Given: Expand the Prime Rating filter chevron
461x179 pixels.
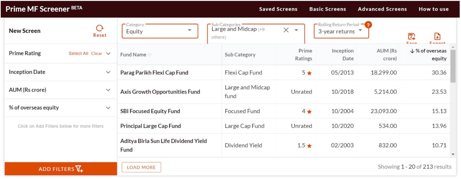Looking at the screenshot, I should tap(108, 54).
